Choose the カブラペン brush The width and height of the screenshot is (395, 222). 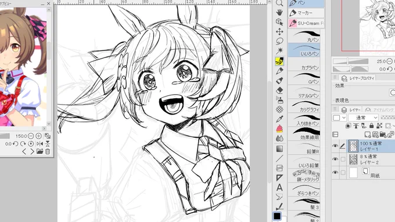click(304, 64)
